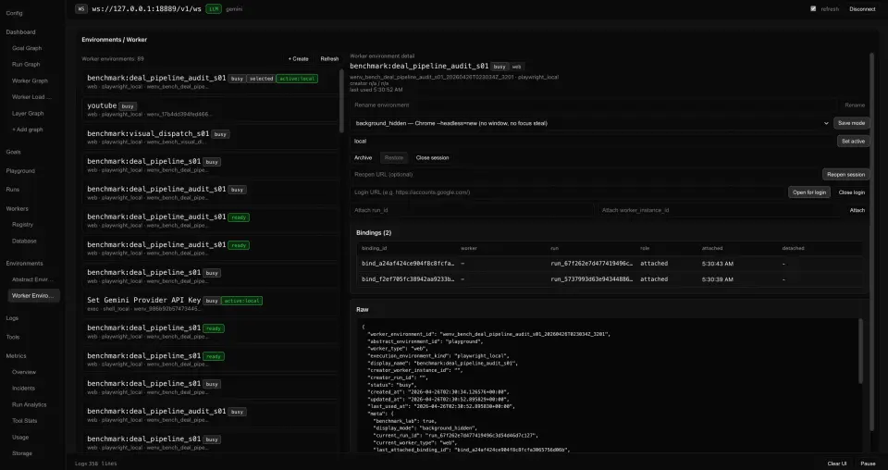Viewport: 888px width, 470px height.
Task: Click the Login URL input field
Action: (x=567, y=192)
